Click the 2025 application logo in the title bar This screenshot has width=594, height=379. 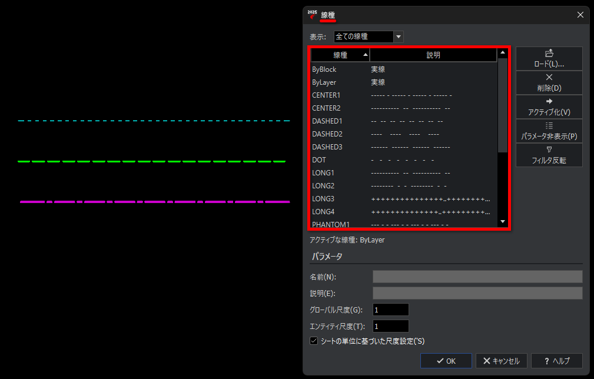pyautogui.click(x=311, y=15)
